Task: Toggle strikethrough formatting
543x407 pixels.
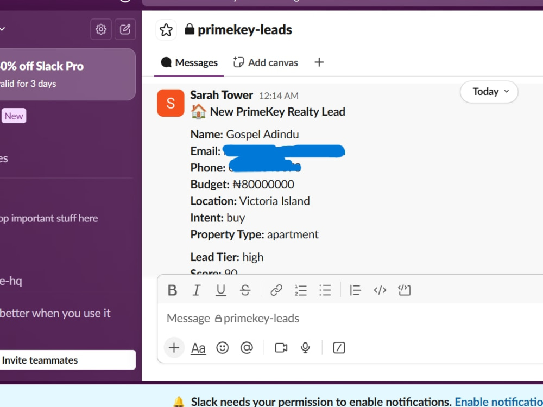Action: point(245,290)
